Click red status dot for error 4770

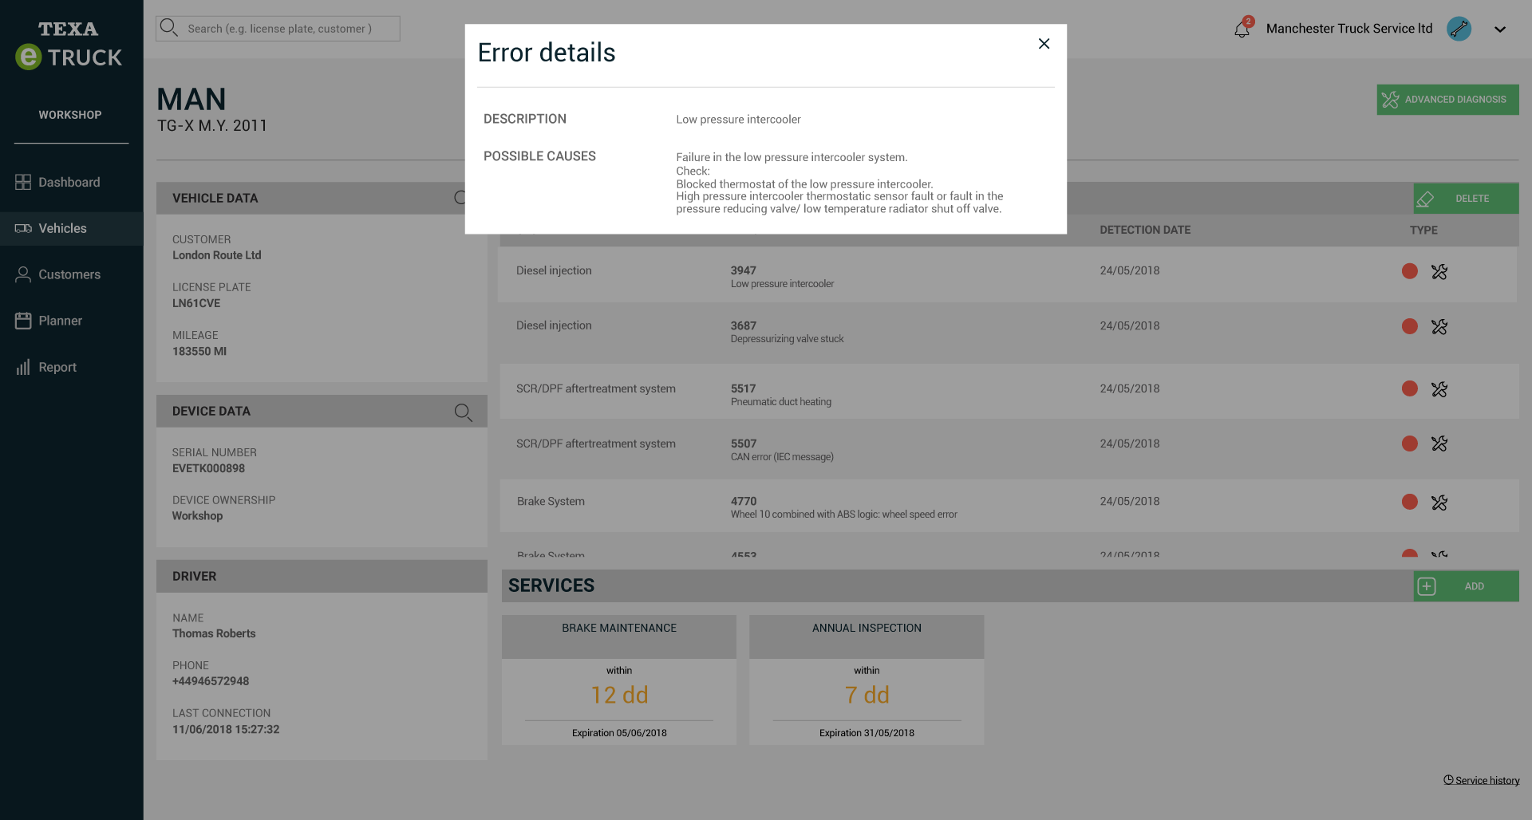[x=1410, y=502]
